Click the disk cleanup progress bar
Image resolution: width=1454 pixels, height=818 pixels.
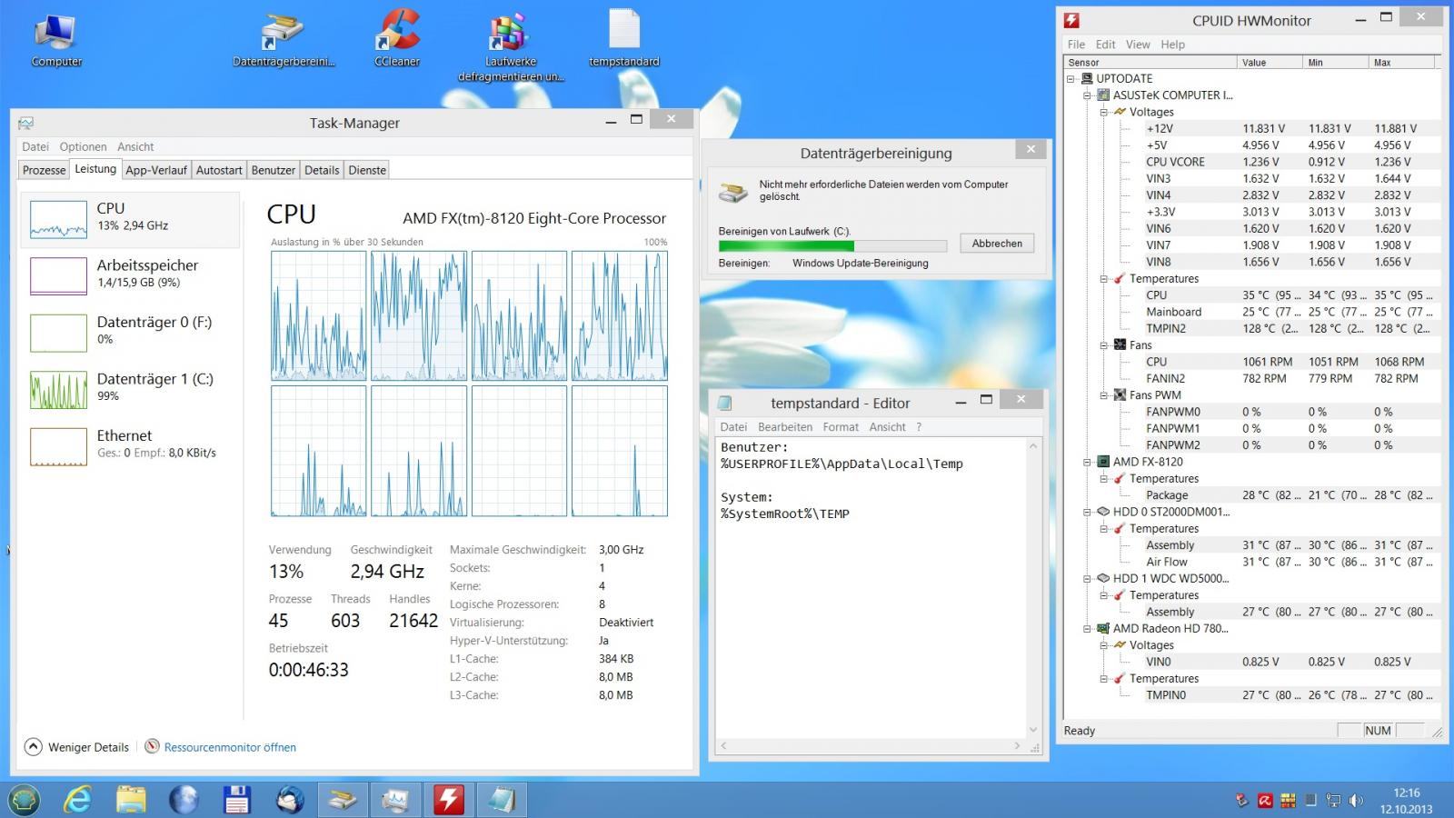(832, 245)
